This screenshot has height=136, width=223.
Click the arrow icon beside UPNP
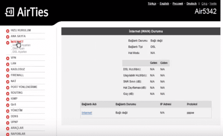pos(8,122)
